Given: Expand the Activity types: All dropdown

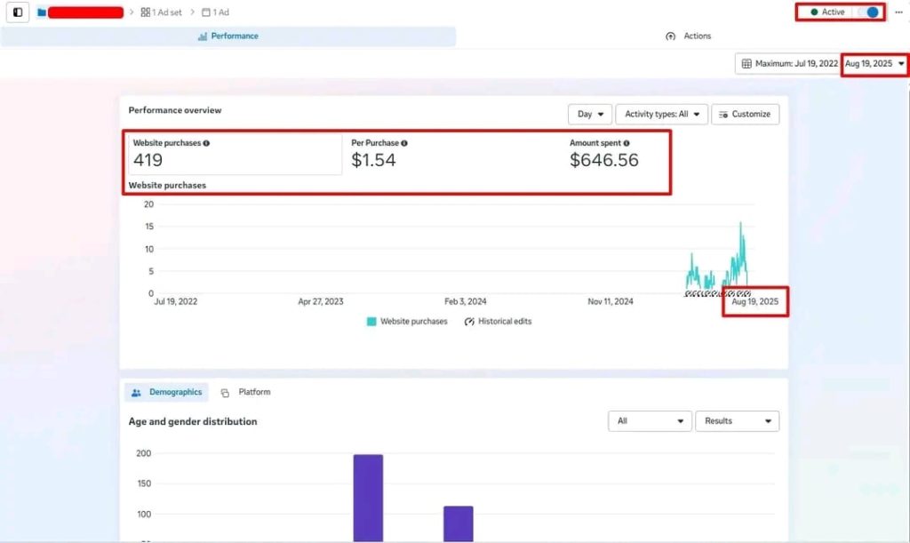Looking at the screenshot, I should (x=661, y=115).
